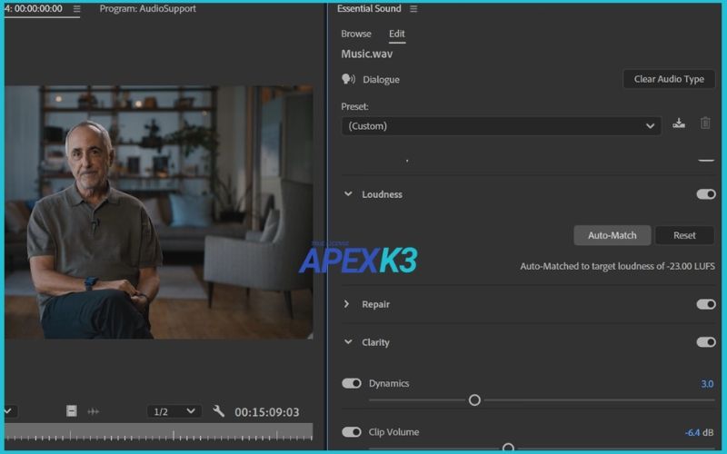Click the Dialogue audio type icon
This screenshot has width=727, height=454.
point(347,79)
